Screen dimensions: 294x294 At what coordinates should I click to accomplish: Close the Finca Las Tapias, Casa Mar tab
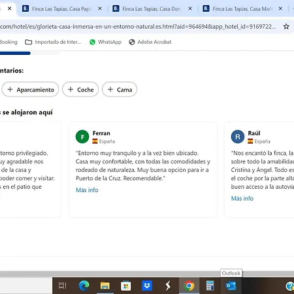point(280,8)
